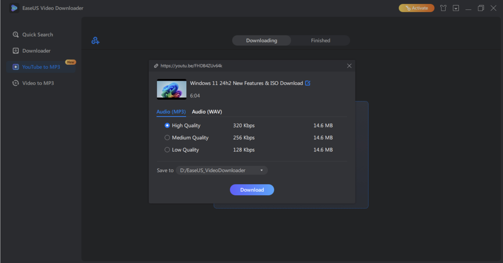The image size is (503, 263).
Task: Click the 6:04 duration text
Action: [x=195, y=96]
